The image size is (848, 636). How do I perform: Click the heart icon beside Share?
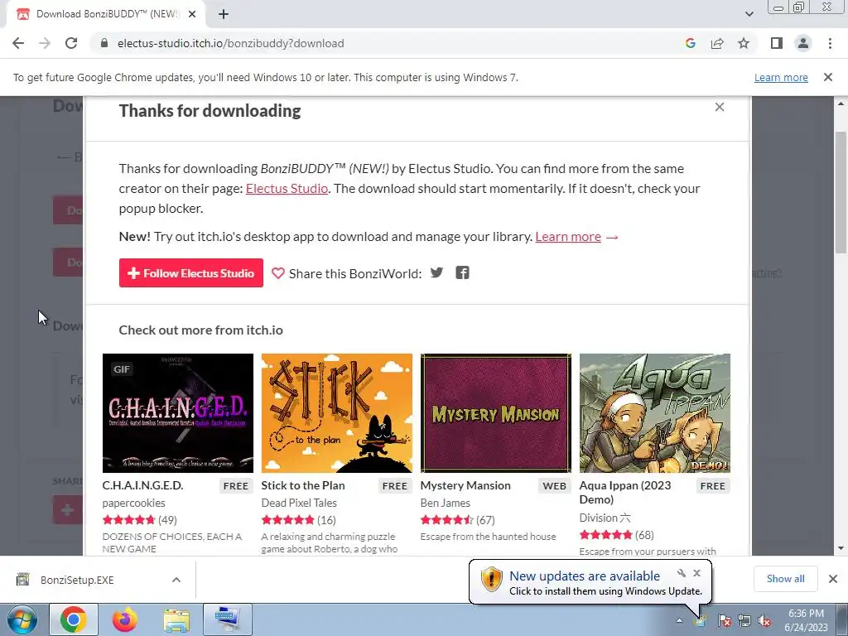(x=278, y=273)
